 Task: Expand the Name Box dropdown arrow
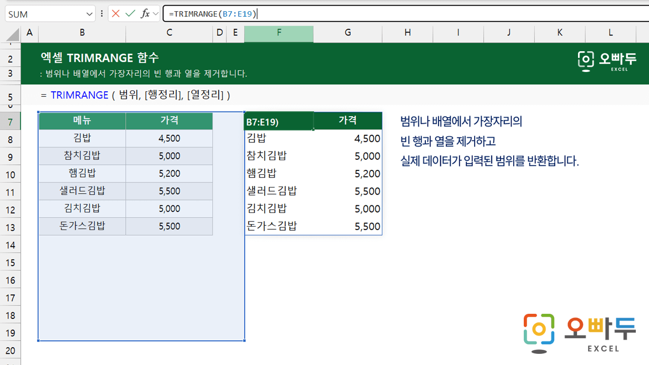pyautogui.click(x=90, y=14)
